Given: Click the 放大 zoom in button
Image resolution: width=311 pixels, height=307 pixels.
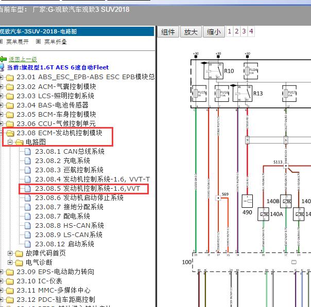Looking at the screenshot, I should coord(191,32).
